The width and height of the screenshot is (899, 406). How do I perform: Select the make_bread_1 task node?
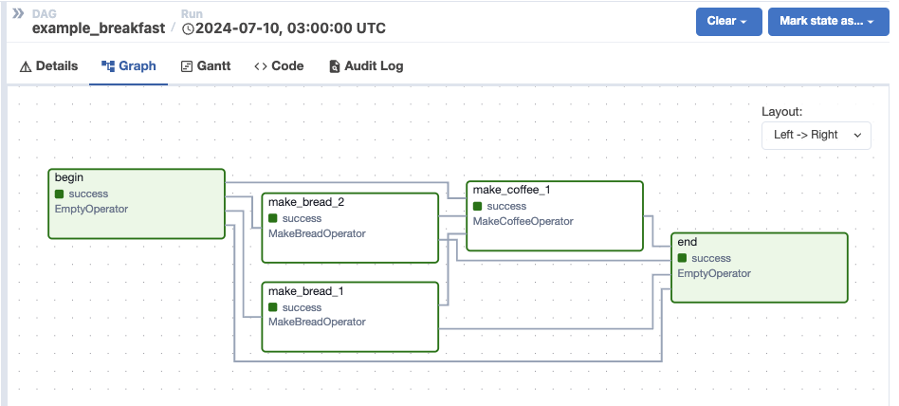pyautogui.click(x=350, y=317)
